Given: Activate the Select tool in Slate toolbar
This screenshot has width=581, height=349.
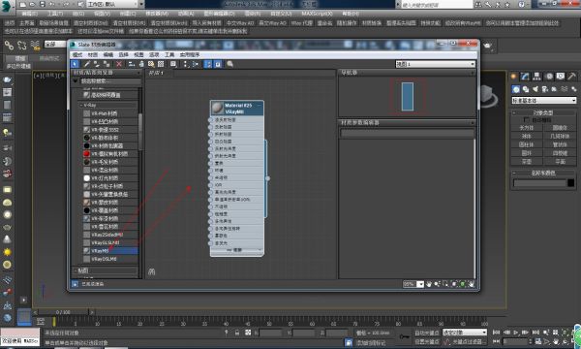Looking at the screenshot, I should coord(75,64).
